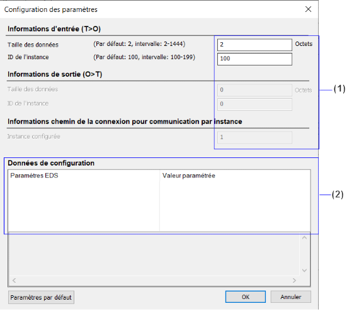359x311 pixels.
Task: Focus the input ID de l'instance field
Action: pyautogui.click(x=254, y=59)
